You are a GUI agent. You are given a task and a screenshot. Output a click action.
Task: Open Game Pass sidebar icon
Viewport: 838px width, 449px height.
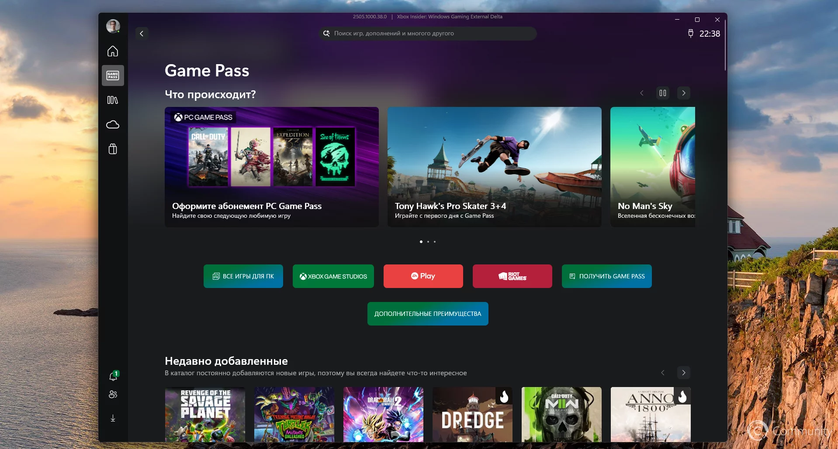coord(113,75)
